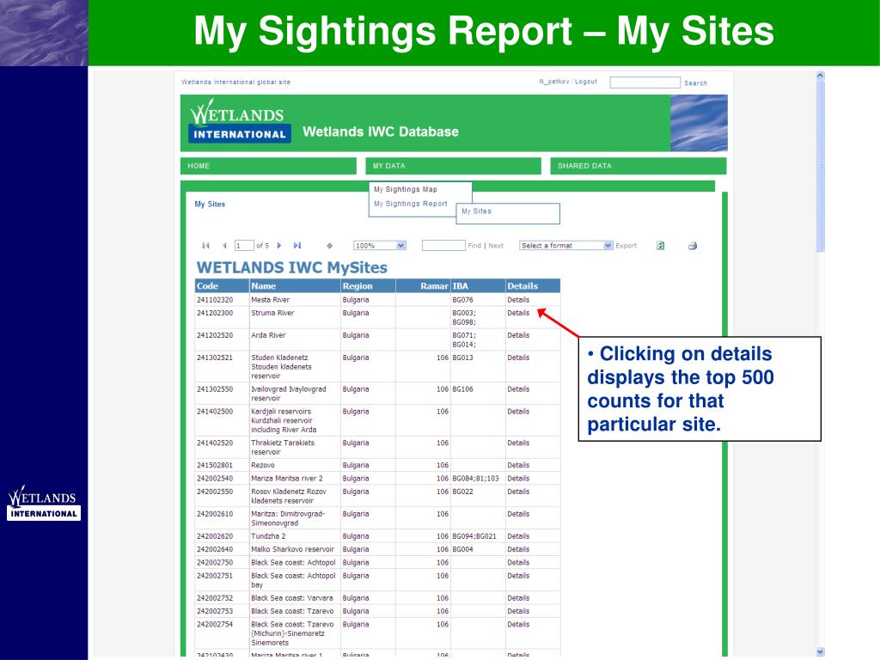880x660 pixels.
Task: Open Details for Kardjali reservoirs
Action: 518,412
